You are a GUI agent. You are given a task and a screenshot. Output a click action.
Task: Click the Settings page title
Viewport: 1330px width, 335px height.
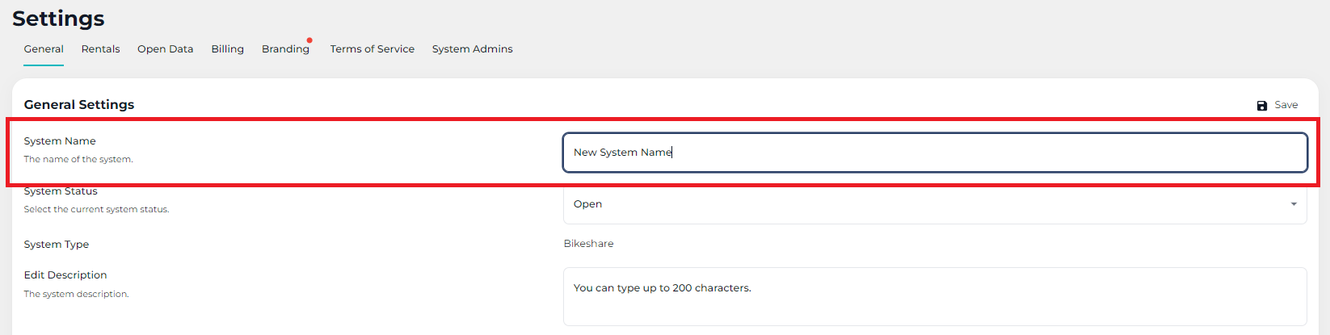tap(58, 19)
